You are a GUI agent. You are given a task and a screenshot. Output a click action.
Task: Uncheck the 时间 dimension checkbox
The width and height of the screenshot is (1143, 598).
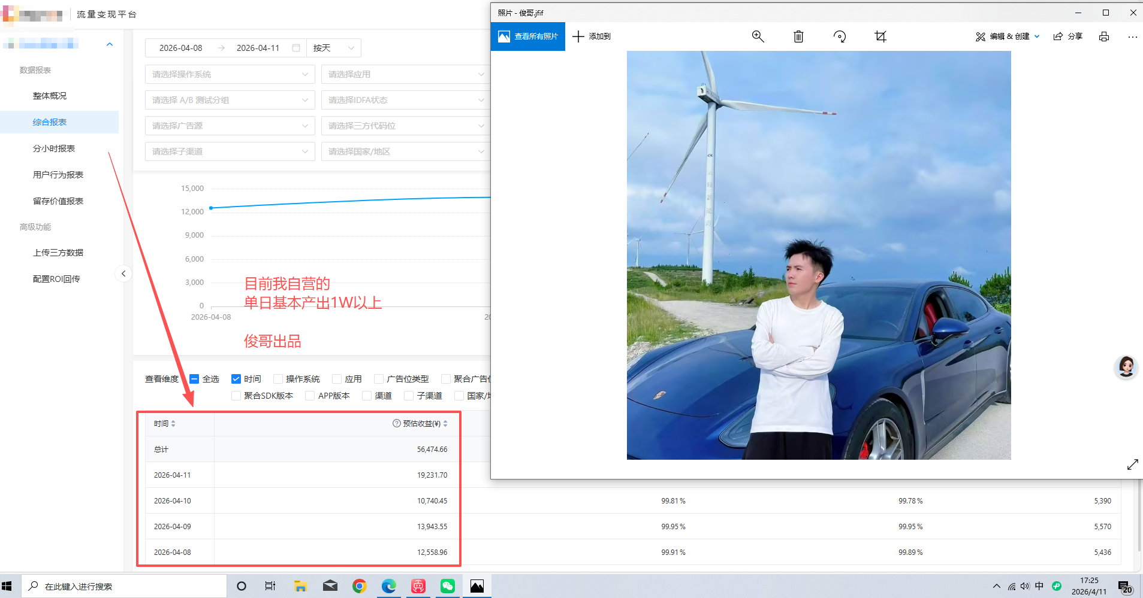pos(236,378)
